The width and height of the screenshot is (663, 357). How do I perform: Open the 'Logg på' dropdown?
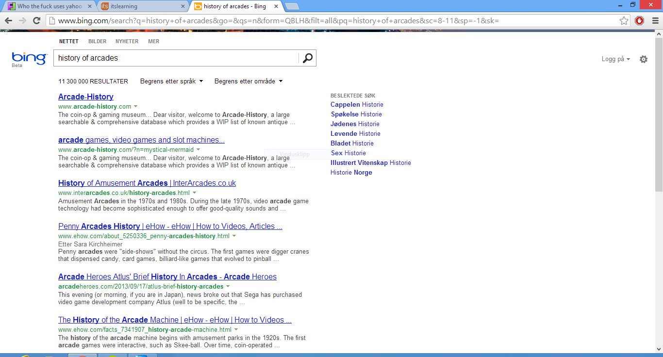point(615,59)
